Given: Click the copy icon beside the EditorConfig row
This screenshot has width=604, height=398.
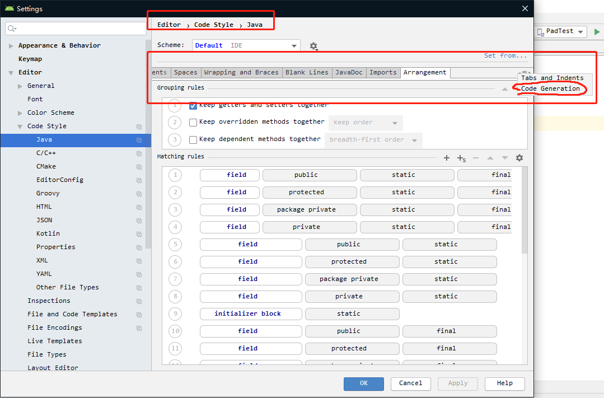Looking at the screenshot, I should pos(139,181).
